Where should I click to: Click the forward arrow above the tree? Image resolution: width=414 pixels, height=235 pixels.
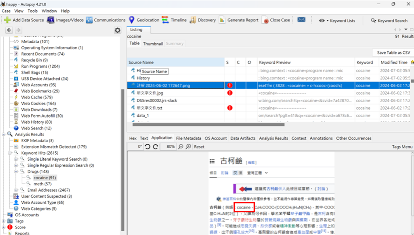tap(18, 30)
